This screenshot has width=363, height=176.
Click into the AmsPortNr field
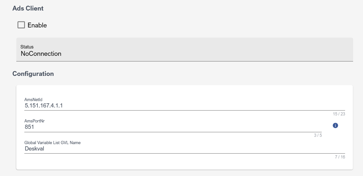click(173, 127)
